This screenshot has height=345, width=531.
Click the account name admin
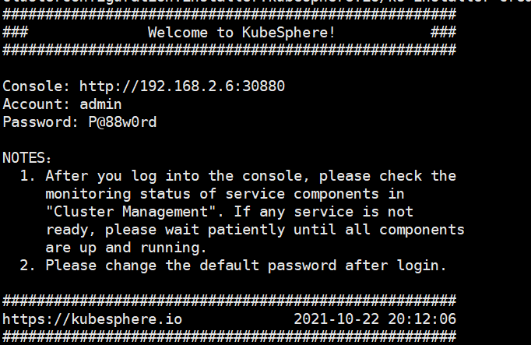(100, 104)
